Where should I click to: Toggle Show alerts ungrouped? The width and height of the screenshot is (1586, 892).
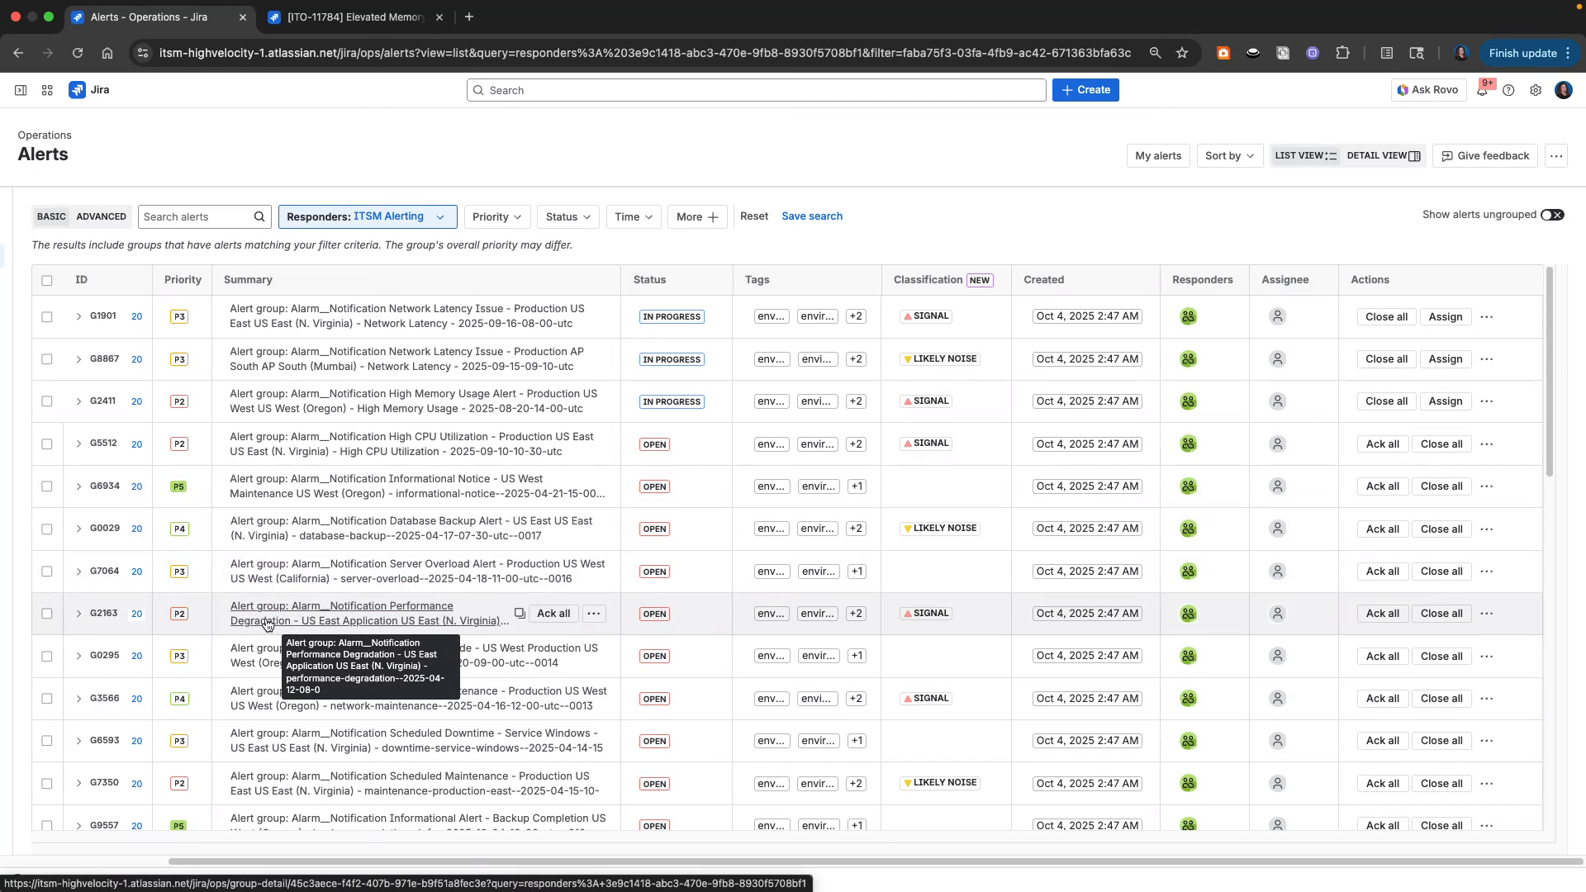click(x=1552, y=215)
